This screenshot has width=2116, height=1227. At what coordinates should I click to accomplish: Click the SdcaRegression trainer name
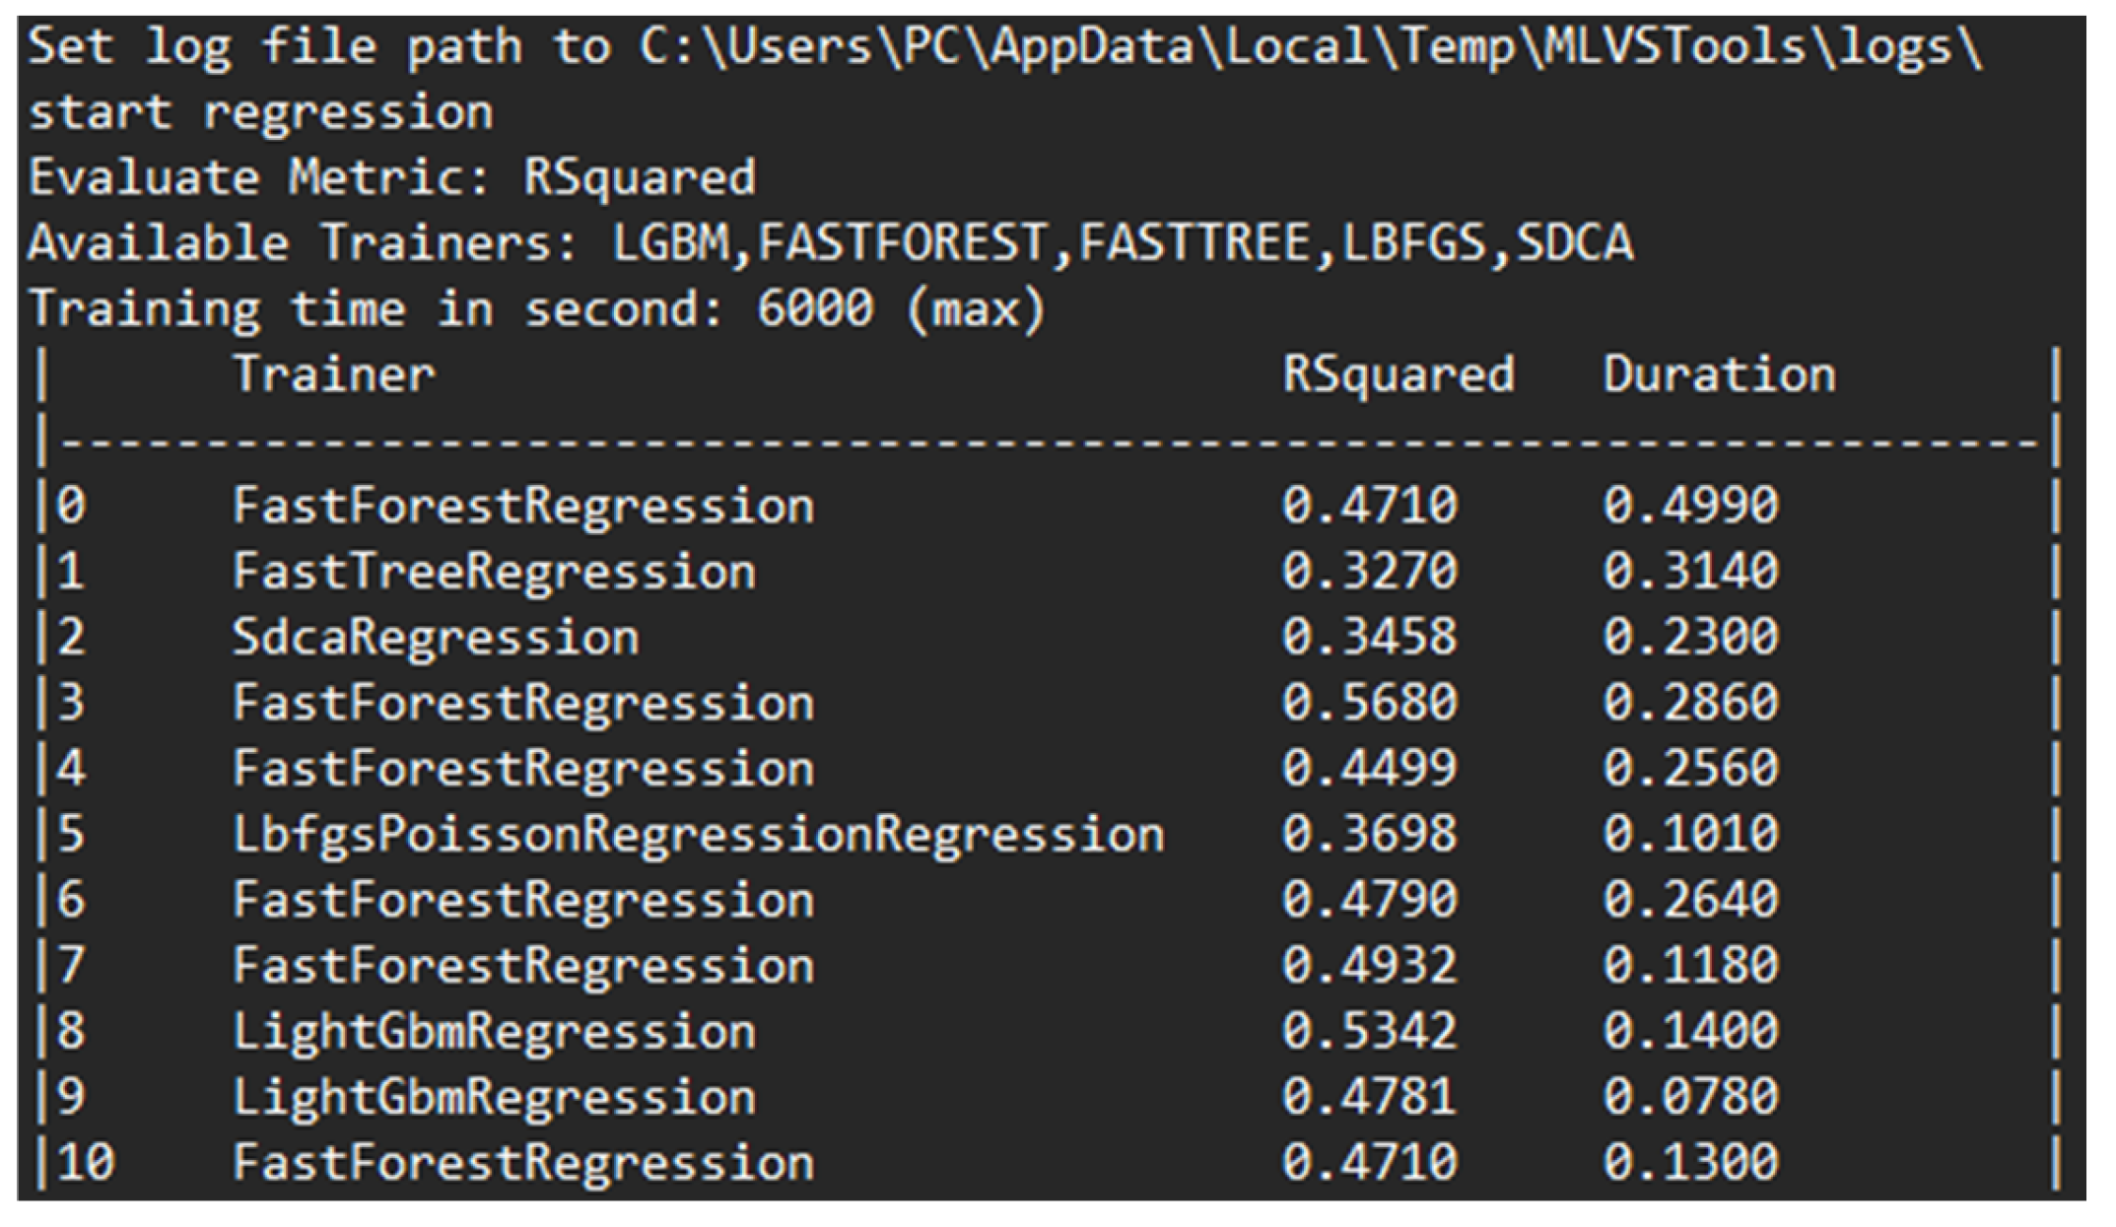[x=436, y=638]
